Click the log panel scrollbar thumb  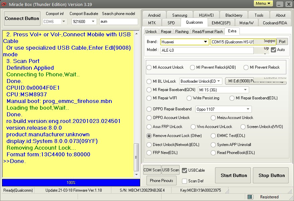[x=136, y=157]
